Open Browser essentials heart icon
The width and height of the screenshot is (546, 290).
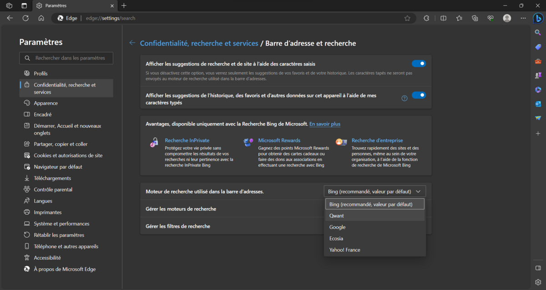pos(490,18)
